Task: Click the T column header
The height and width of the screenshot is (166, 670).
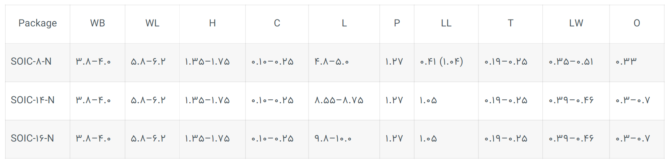Action: tap(510, 23)
